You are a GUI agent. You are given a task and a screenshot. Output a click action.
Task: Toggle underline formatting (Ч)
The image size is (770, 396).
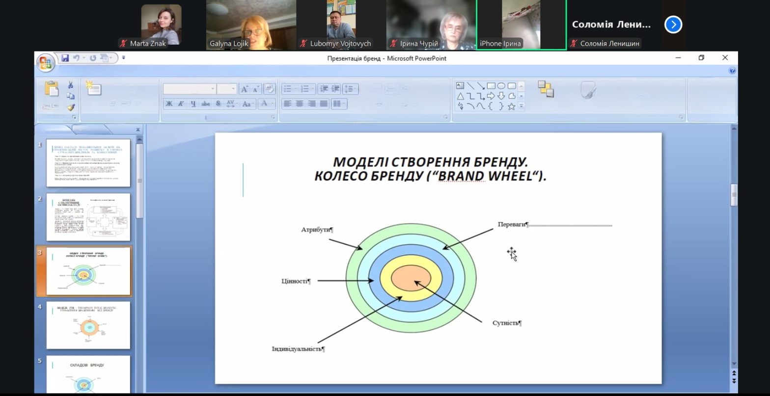click(x=193, y=104)
